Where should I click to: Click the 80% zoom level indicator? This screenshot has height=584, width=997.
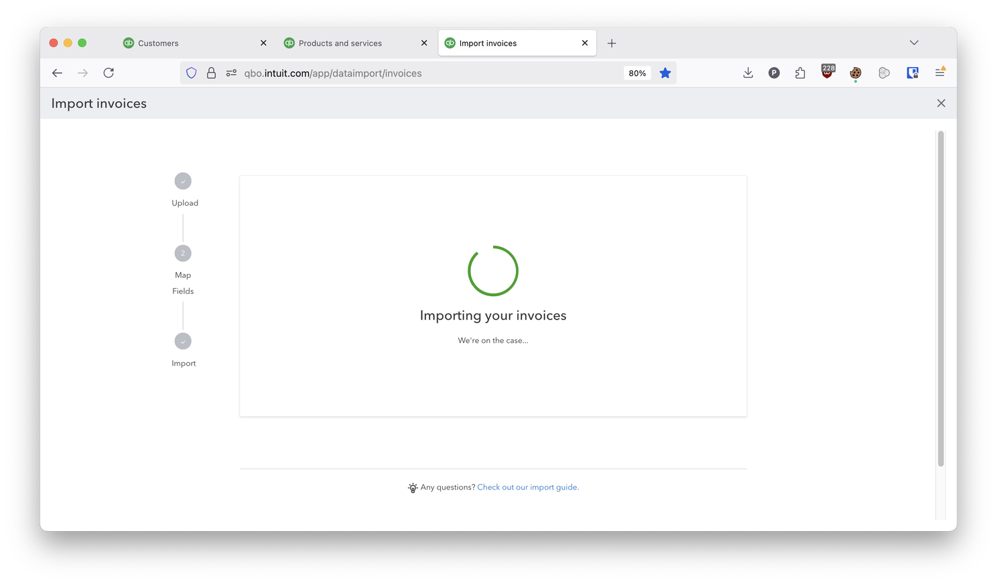point(637,73)
